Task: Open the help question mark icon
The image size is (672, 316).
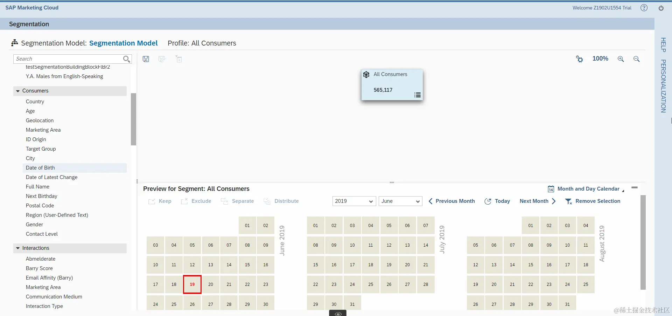Action: 644,8
